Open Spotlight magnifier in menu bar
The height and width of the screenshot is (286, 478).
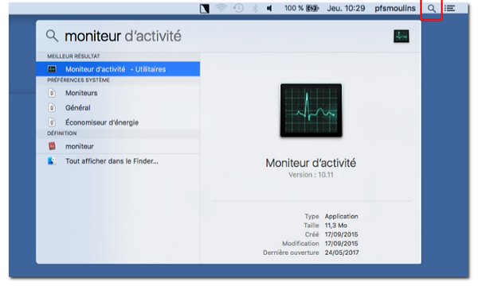tap(431, 9)
